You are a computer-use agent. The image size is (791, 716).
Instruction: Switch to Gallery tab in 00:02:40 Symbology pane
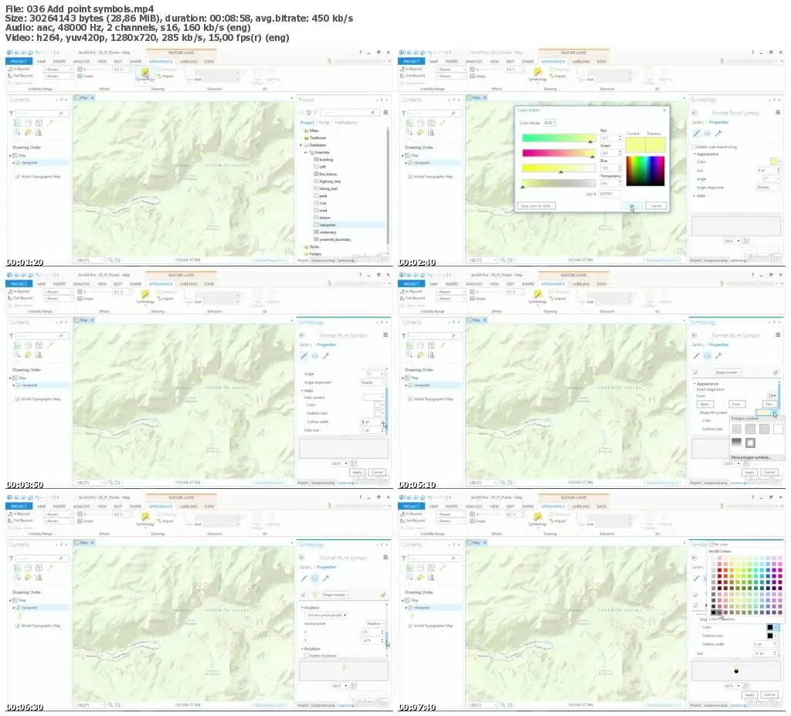698,122
